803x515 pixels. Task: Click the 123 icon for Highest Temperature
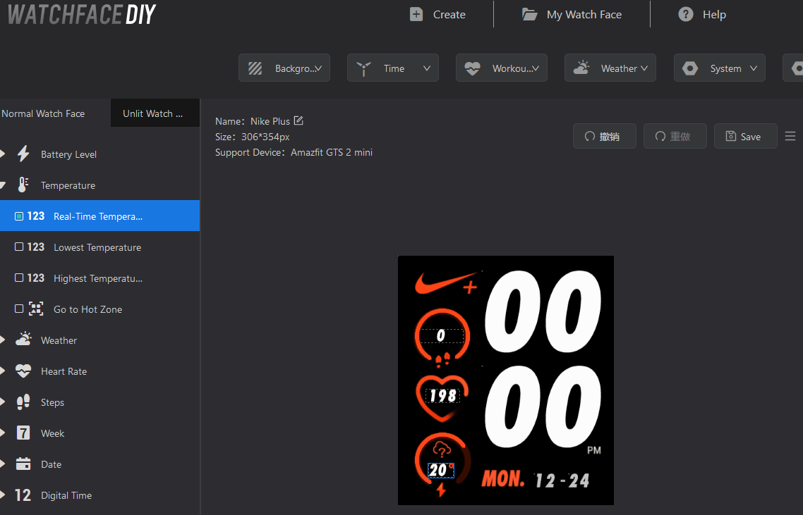(36, 278)
